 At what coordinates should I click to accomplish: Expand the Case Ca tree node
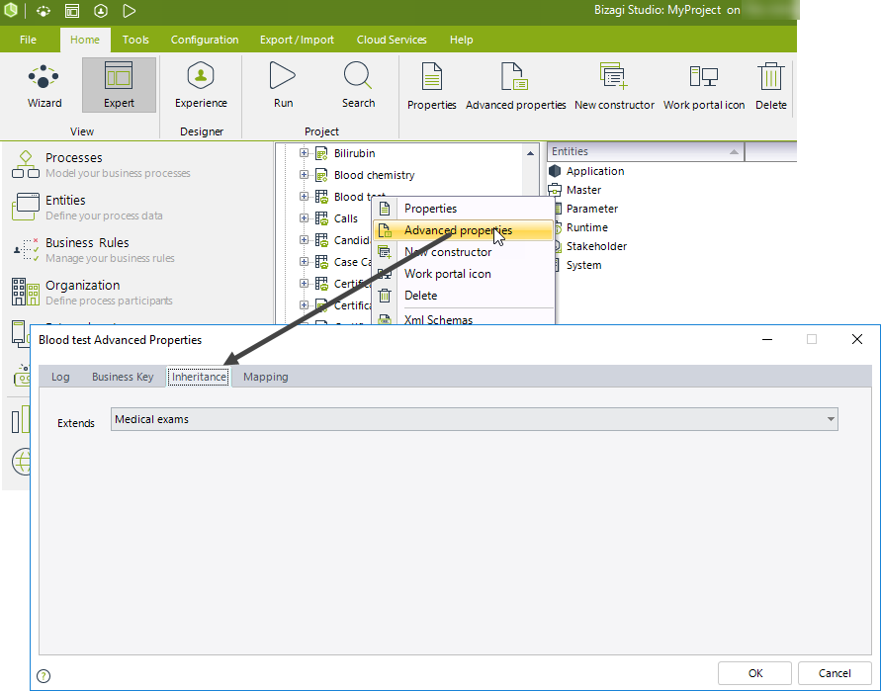click(304, 261)
